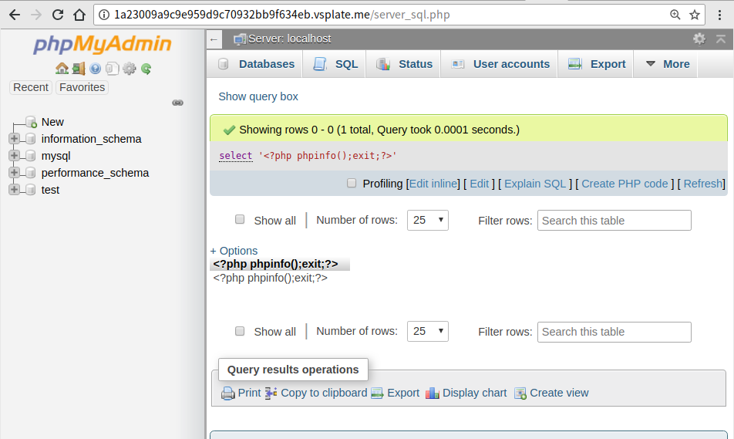Screen dimensions: 734x439
Task: Click the log out door icon
Action: (x=79, y=69)
